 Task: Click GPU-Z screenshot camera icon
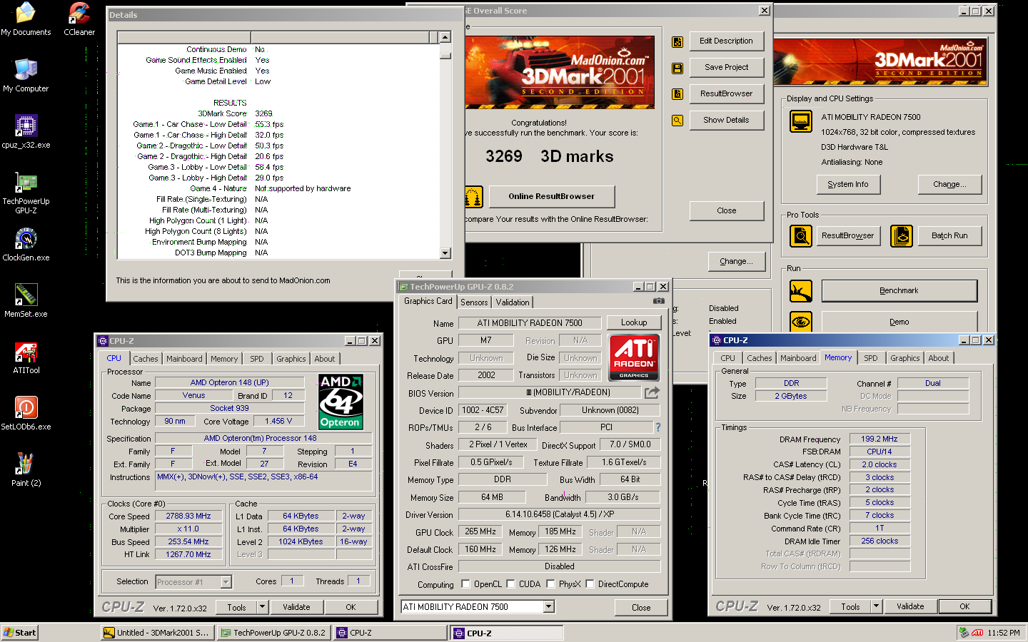(658, 301)
